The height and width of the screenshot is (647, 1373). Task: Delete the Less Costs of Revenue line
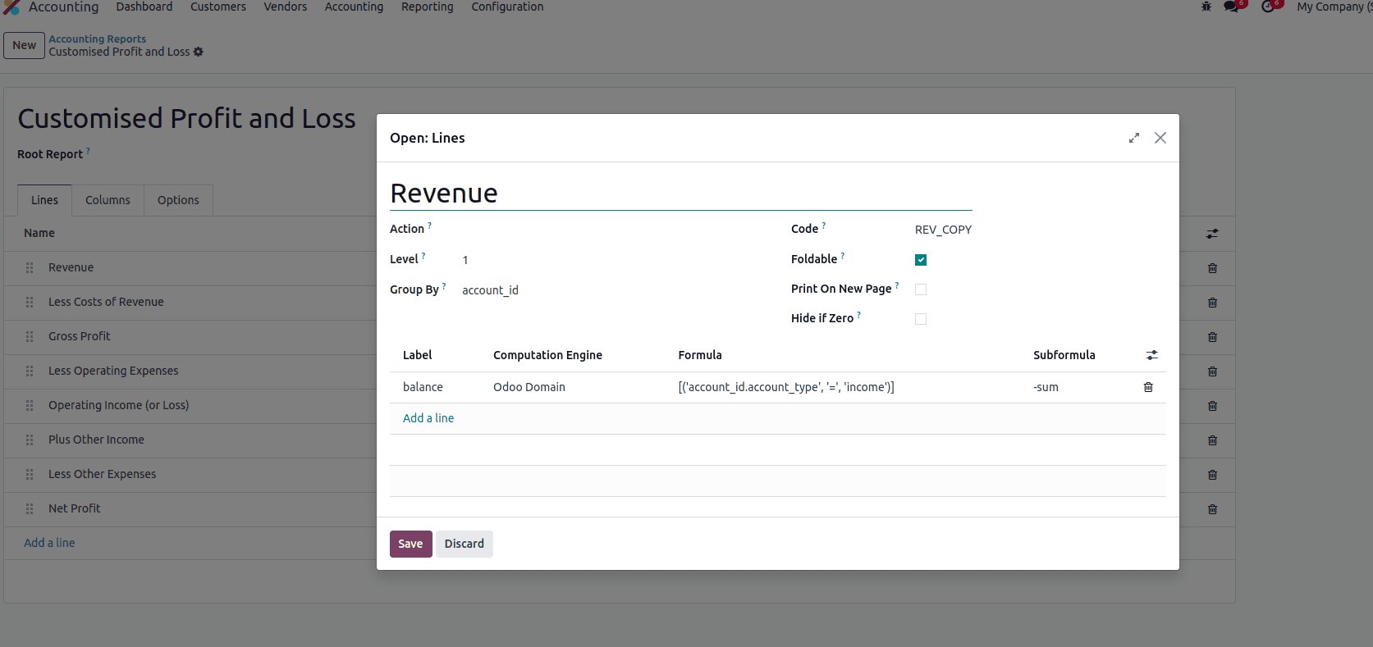tap(1212, 303)
